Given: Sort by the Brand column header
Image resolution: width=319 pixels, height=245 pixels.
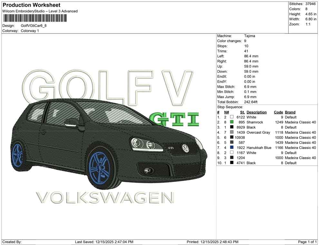Looking at the screenshot, I should (290, 112).
